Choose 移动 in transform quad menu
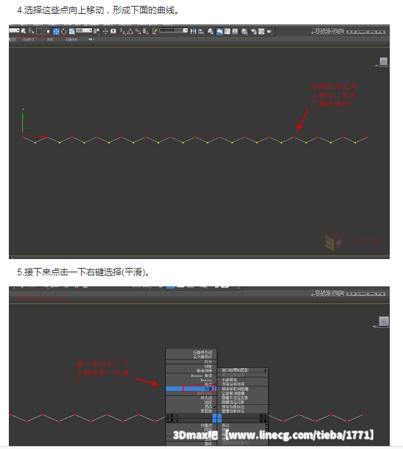 coord(225,425)
